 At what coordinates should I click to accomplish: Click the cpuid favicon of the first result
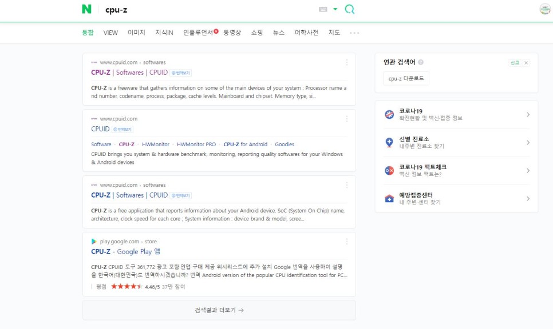94,62
